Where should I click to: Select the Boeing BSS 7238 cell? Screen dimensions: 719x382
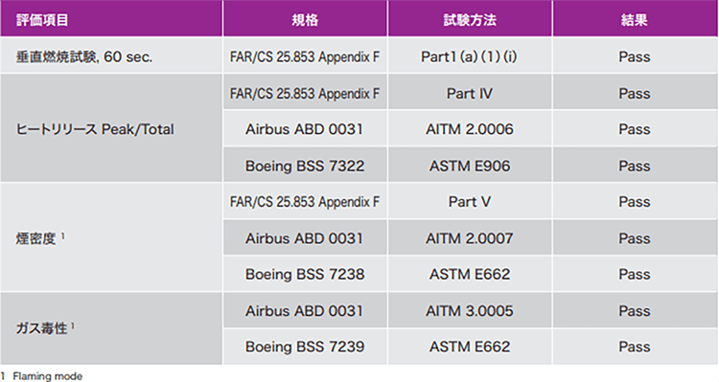tap(306, 274)
